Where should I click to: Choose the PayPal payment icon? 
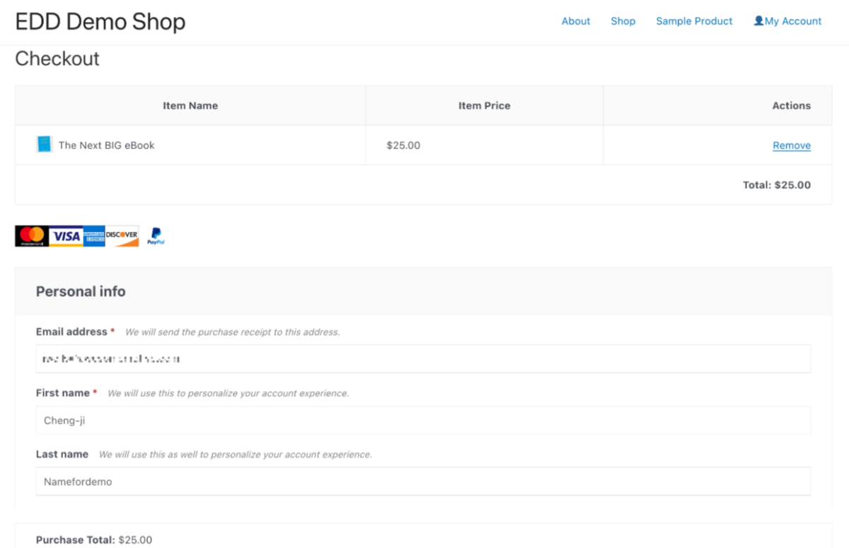155,235
